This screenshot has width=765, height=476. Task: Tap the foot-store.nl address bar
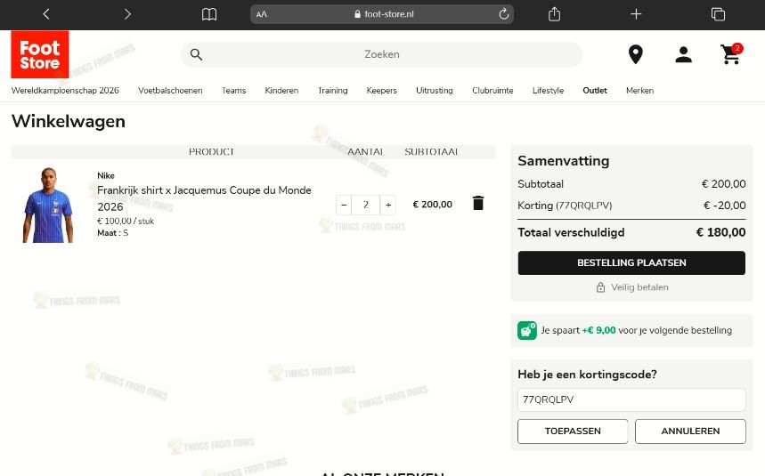382,14
